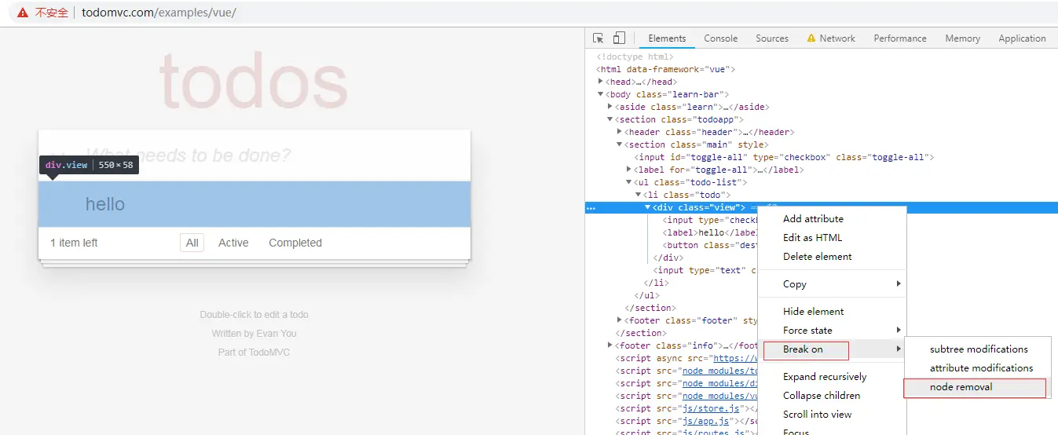
Task: Click the Double-click to edit a todo text
Action: [x=254, y=315]
